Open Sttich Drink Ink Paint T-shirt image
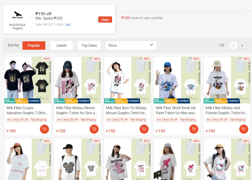The image size is (252, 180). 177,80
